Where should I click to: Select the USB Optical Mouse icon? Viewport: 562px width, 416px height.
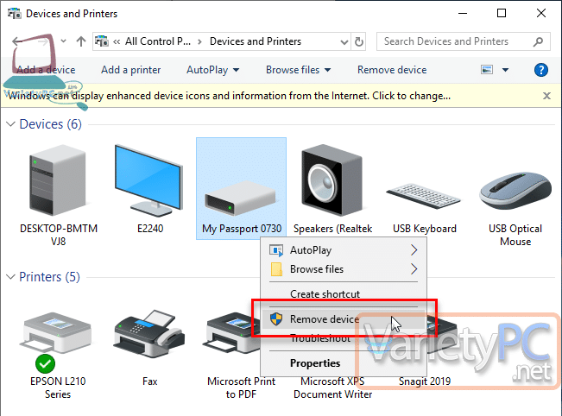[515, 191]
